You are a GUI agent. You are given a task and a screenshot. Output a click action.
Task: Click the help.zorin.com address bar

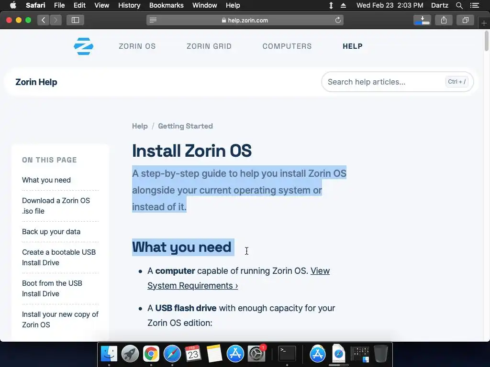[245, 20]
